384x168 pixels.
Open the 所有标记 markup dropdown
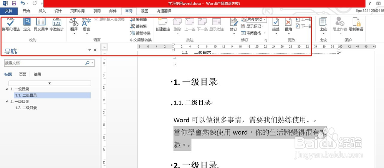tap(257, 19)
